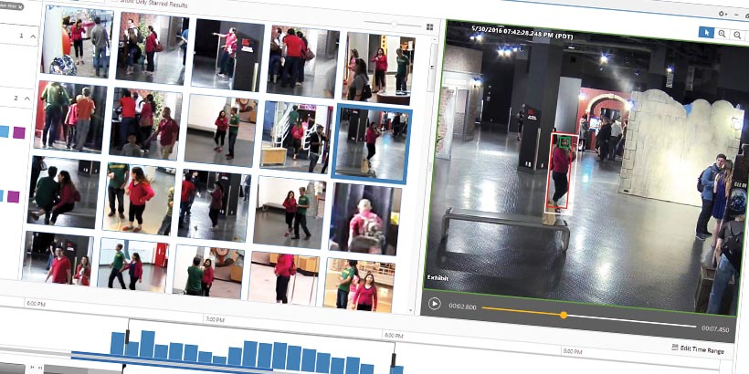Collapse section 1 in left panel
749x374 pixels.
coord(34,37)
